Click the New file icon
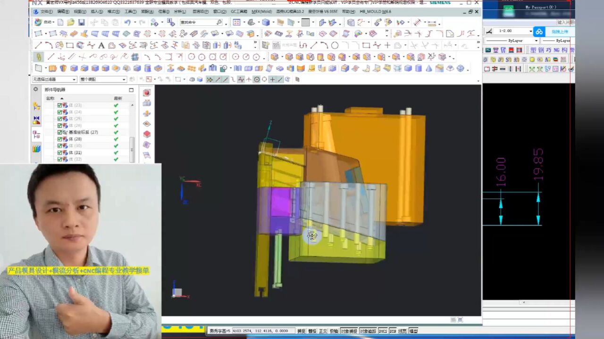604x339 pixels. tap(60, 22)
